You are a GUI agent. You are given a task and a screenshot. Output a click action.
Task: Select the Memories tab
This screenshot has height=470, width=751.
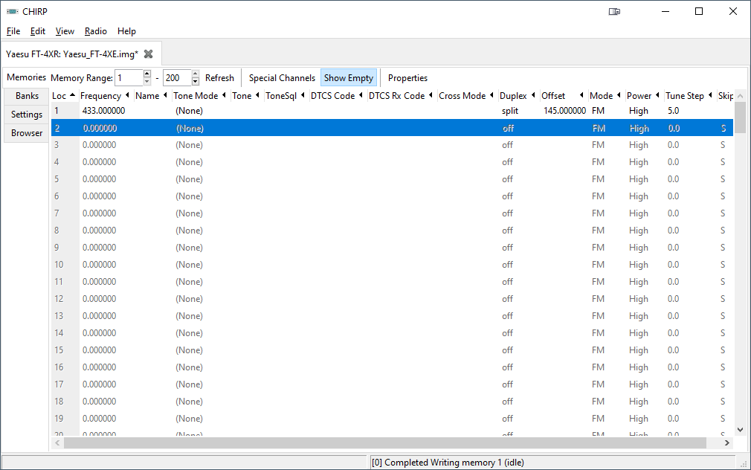click(x=26, y=77)
